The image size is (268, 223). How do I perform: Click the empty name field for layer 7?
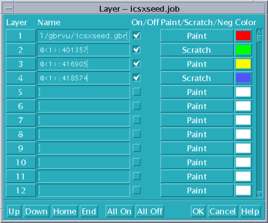[x=83, y=120]
